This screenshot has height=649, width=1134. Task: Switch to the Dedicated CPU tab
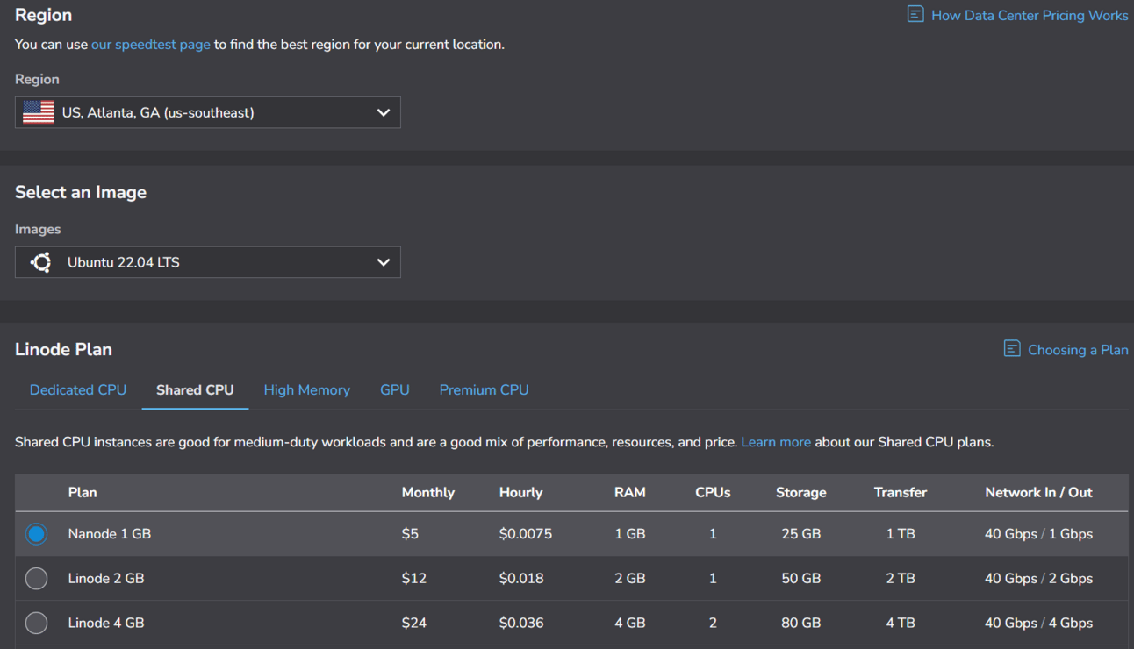78,389
